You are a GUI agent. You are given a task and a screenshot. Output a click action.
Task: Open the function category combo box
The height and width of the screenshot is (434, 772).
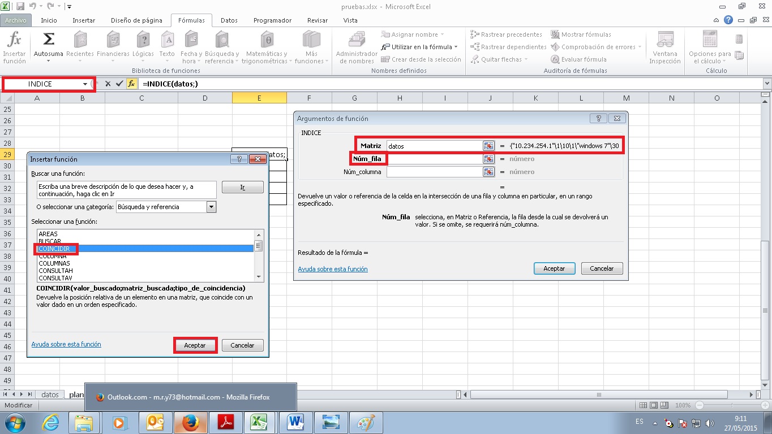[x=212, y=206]
